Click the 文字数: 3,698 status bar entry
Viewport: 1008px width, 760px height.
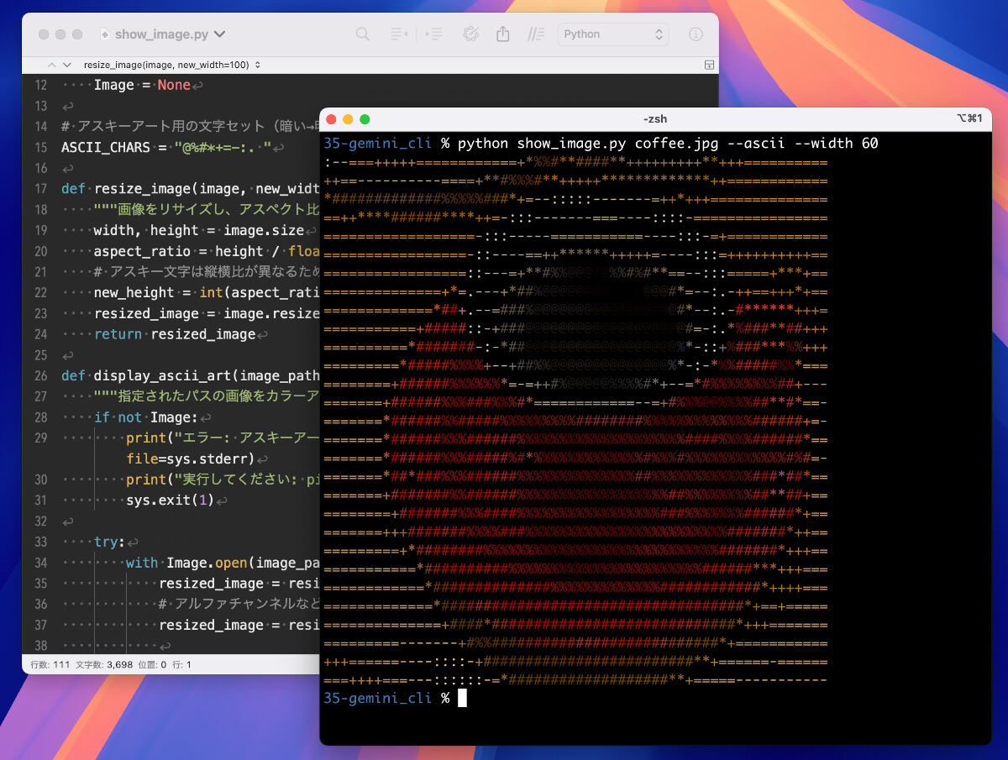click(103, 664)
